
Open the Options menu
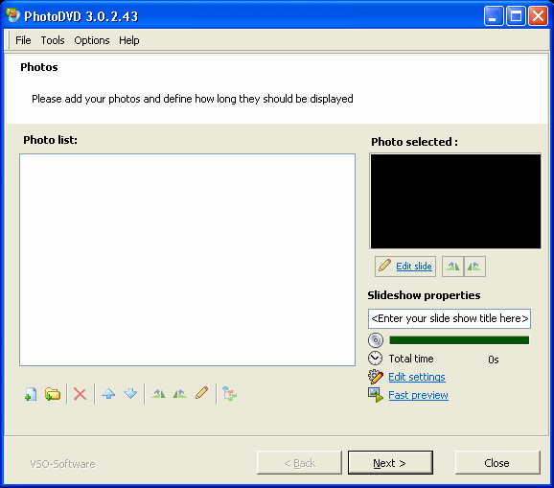coord(92,40)
